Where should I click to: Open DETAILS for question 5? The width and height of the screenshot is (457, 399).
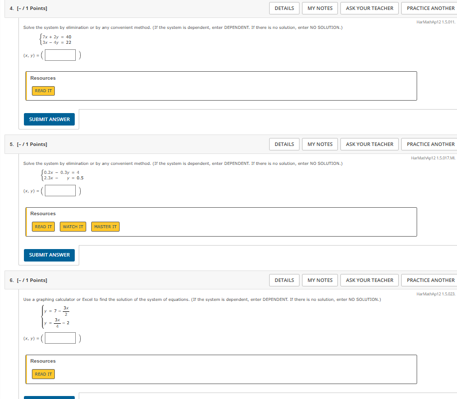pyautogui.click(x=284, y=144)
